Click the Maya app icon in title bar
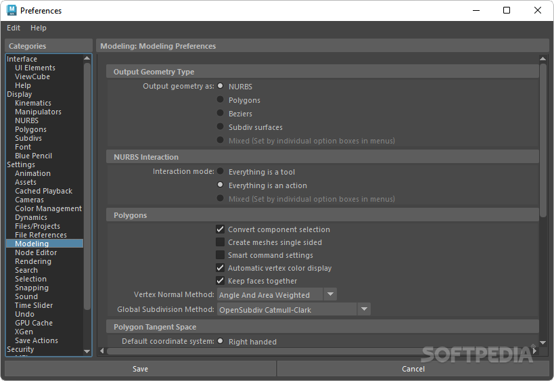554x381 pixels. click(11, 10)
